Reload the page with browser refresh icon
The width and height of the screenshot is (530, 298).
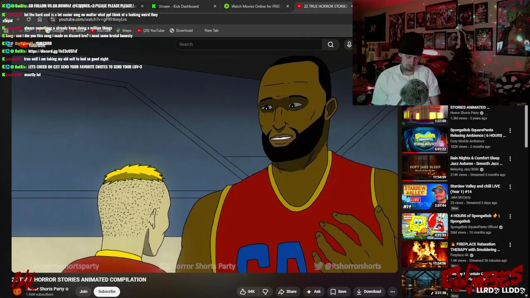(29, 19)
